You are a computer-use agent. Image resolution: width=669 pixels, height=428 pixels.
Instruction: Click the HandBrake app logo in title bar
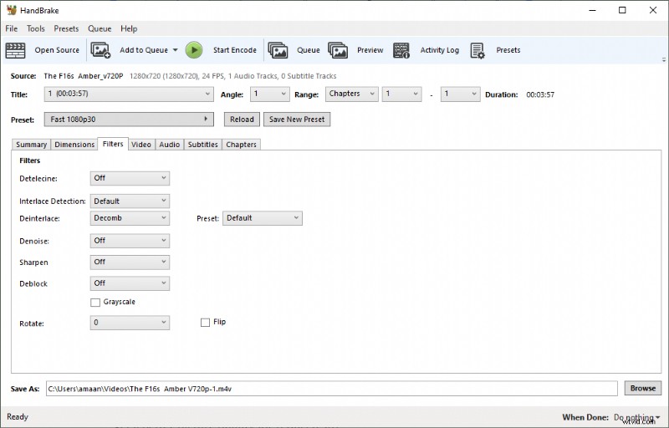click(12, 10)
